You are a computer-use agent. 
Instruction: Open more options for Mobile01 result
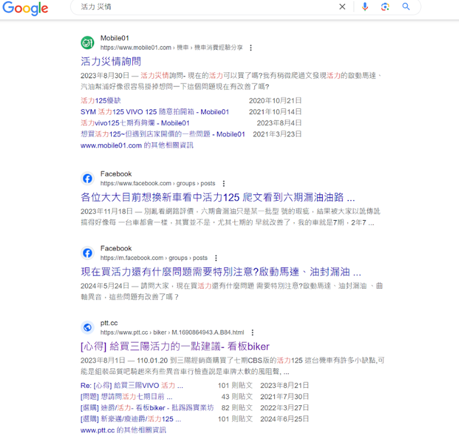(x=251, y=48)
